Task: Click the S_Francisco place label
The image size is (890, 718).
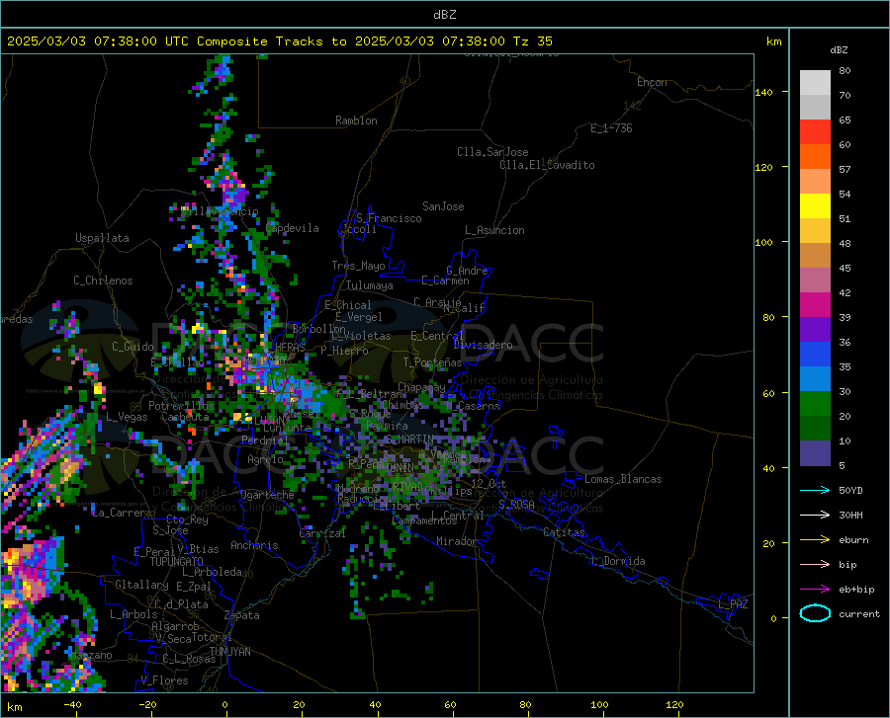Action: [389, 218]
